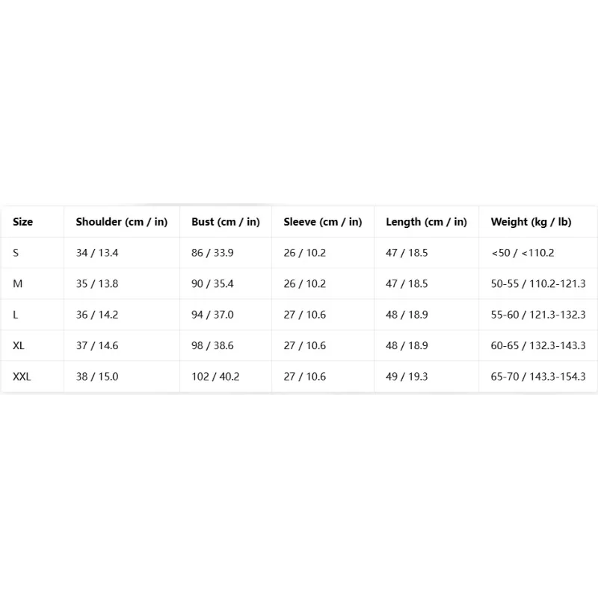Image resolution: width=598 pixels, height=598 pixels.
Task: Select the M size row label
Action: click(17, 284)
